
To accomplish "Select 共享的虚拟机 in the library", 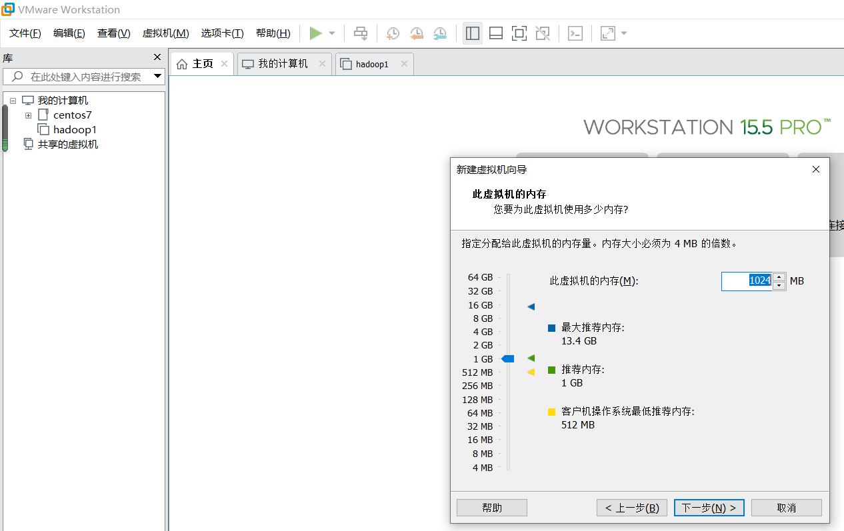I will coord(68,145).
